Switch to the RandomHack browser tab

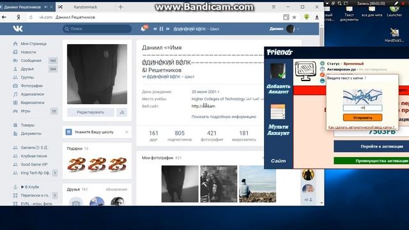[x=85, y=7]
